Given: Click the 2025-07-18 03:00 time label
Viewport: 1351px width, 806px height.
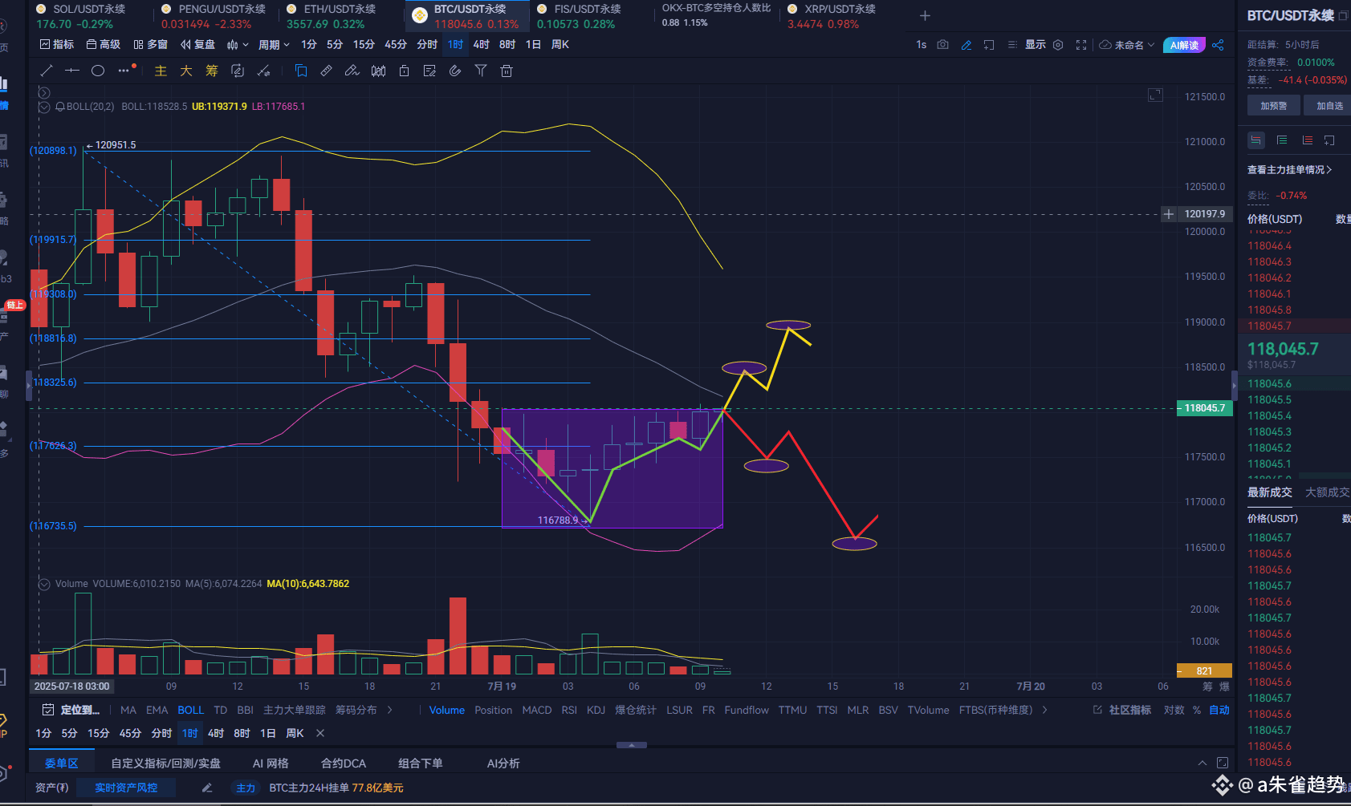Looking at the screenshot, I should tap(72, 687).
